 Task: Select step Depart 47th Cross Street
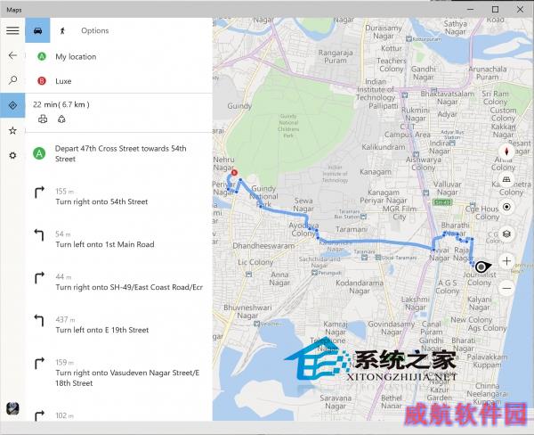(118, 153)
